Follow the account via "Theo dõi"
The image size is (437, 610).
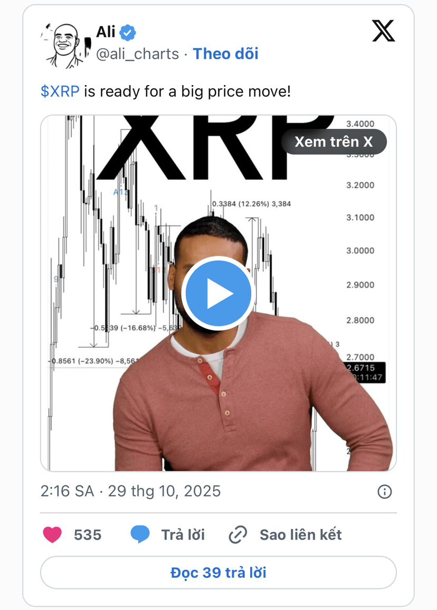pyautogui.click(x=226, y=54)
